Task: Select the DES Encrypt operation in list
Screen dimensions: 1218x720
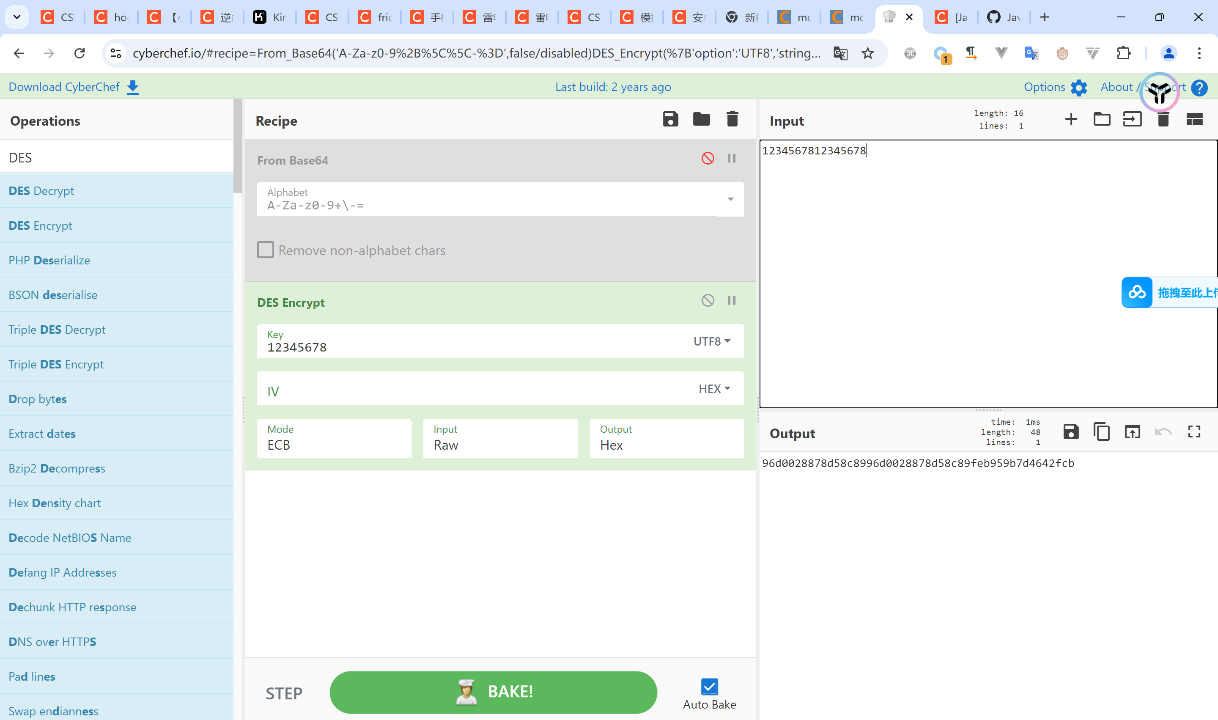Action: pos(116,225)
